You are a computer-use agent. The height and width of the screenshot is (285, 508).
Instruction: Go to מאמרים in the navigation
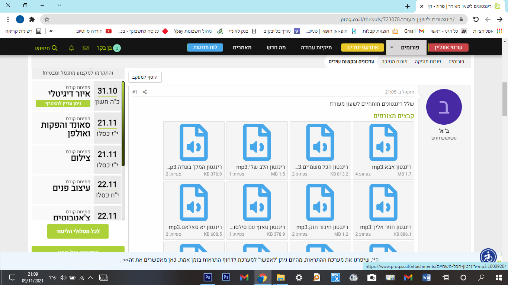tap(242, 47)
